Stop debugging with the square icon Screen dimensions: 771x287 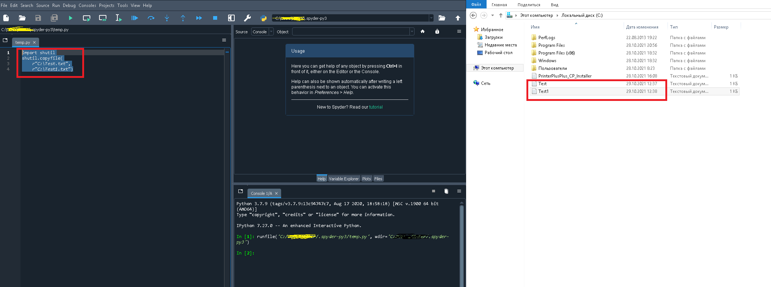215,18
